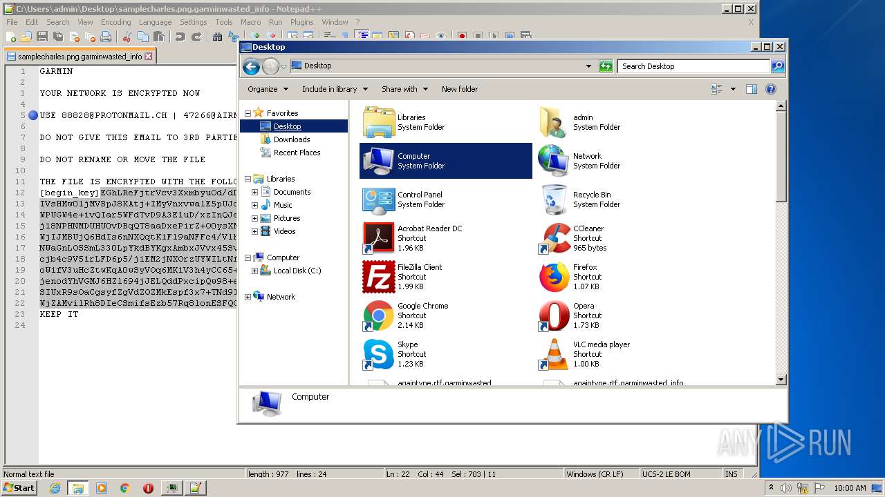Click the Copy icon in Notepad++ toolbar
The width and height of the screenshot is (885, 497).
(x=142, y=37)
